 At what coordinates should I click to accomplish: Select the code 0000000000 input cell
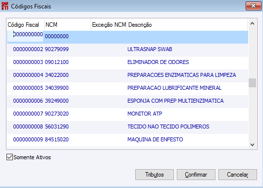[x=25, y=36]
